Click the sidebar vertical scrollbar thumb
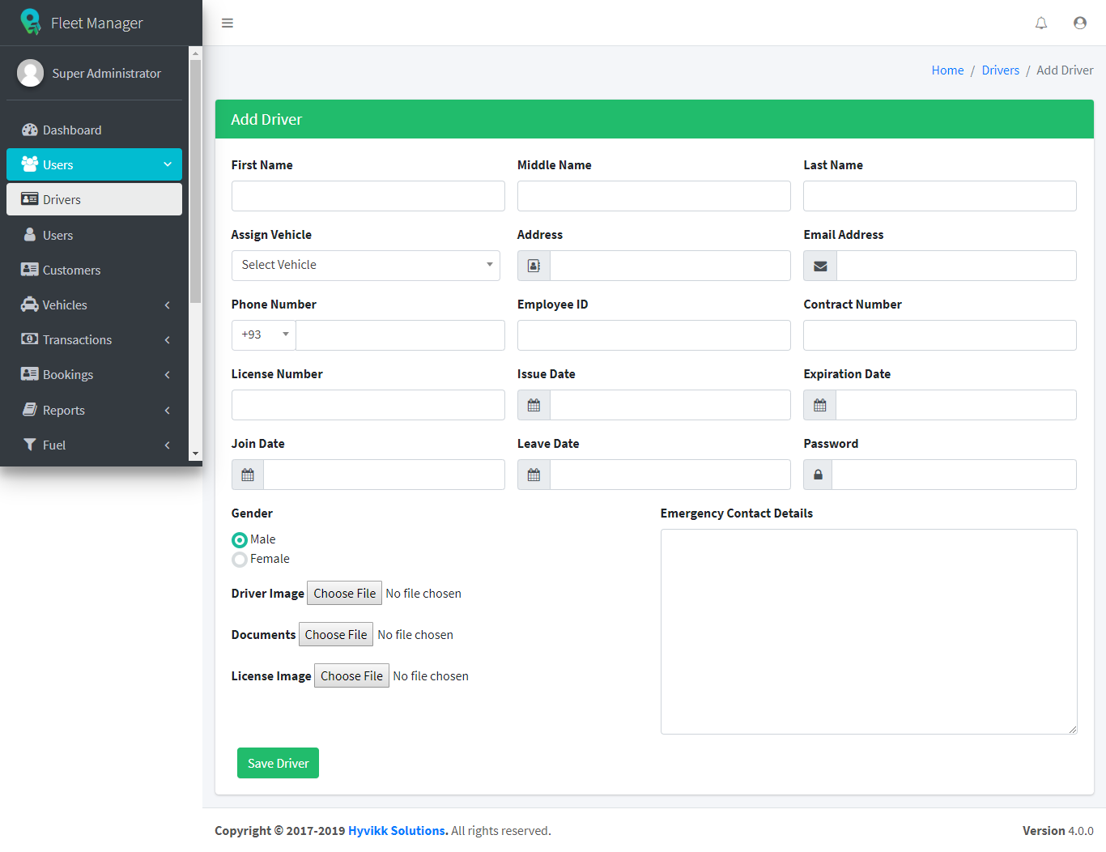 195,181
